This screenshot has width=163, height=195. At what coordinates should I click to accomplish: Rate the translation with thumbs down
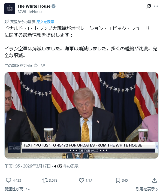(x=43, y=65)
